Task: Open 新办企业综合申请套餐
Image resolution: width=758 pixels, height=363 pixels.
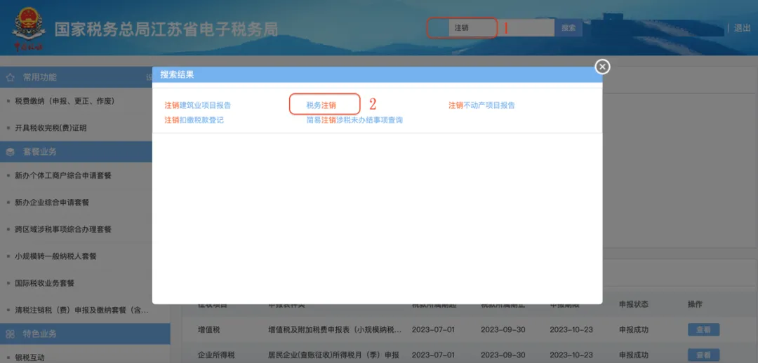Action: pyautogui.click(x=52, y=203)
